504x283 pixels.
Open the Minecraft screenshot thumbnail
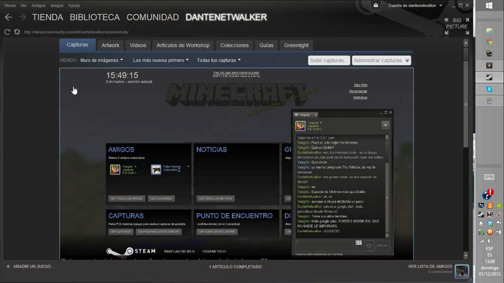tap(236, 164)
